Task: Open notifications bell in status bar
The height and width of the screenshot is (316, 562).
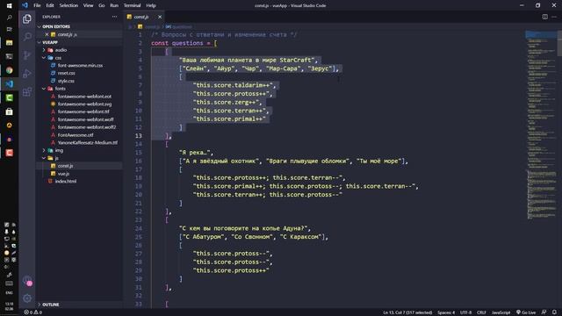Action: click(554, 312)
